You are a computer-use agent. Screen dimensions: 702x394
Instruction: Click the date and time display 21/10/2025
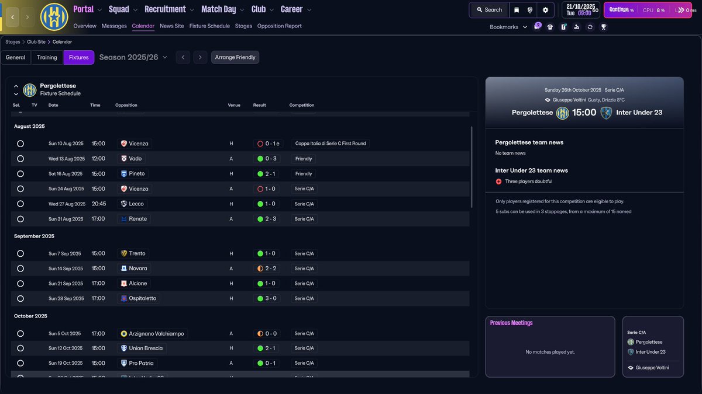click(581, 10)
